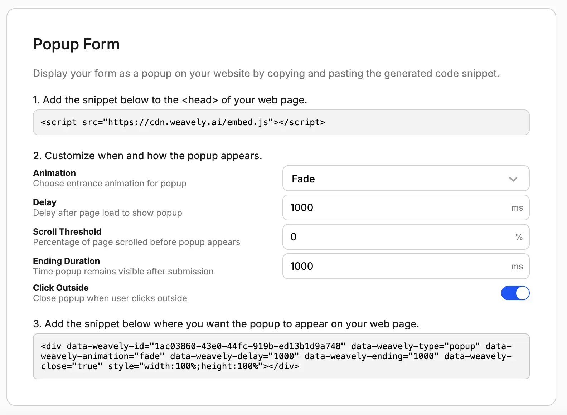Click the "Ending Duration" label
This screenshot has height=415, width=567.
pos(67,261)
